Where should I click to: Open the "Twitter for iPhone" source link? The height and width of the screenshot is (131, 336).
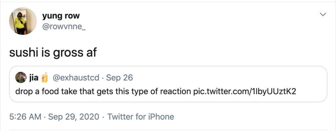[x=140, y=116]
